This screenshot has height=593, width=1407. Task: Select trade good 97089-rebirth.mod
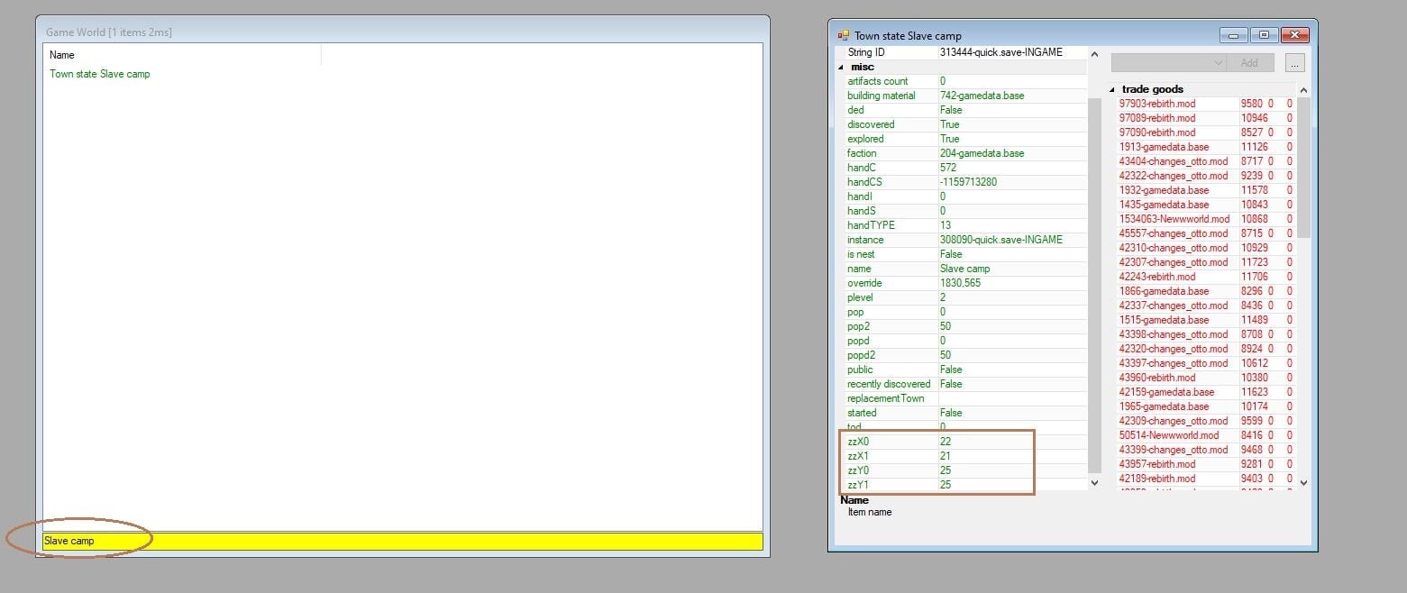[1157, 118]
